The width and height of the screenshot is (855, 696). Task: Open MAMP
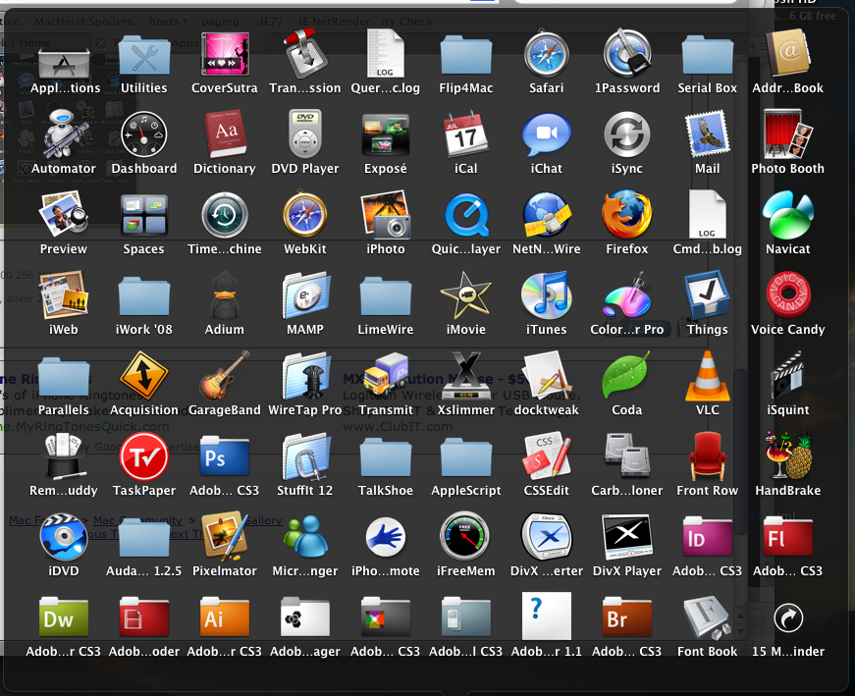[305, 295]
